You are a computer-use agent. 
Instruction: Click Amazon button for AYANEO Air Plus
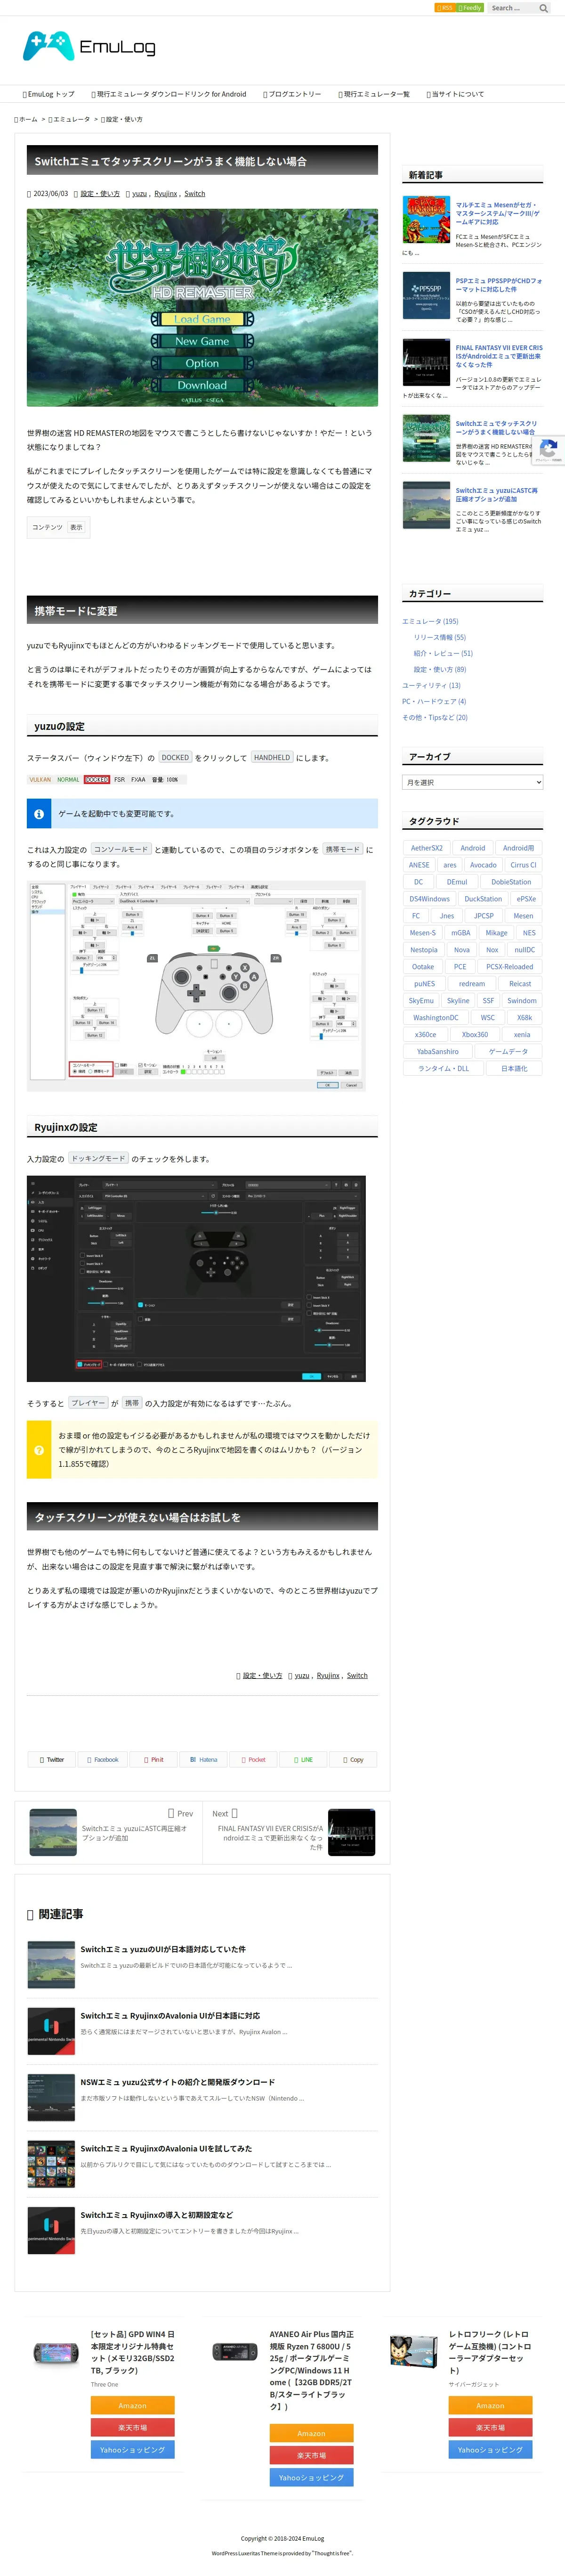(x=311, y=2433)
